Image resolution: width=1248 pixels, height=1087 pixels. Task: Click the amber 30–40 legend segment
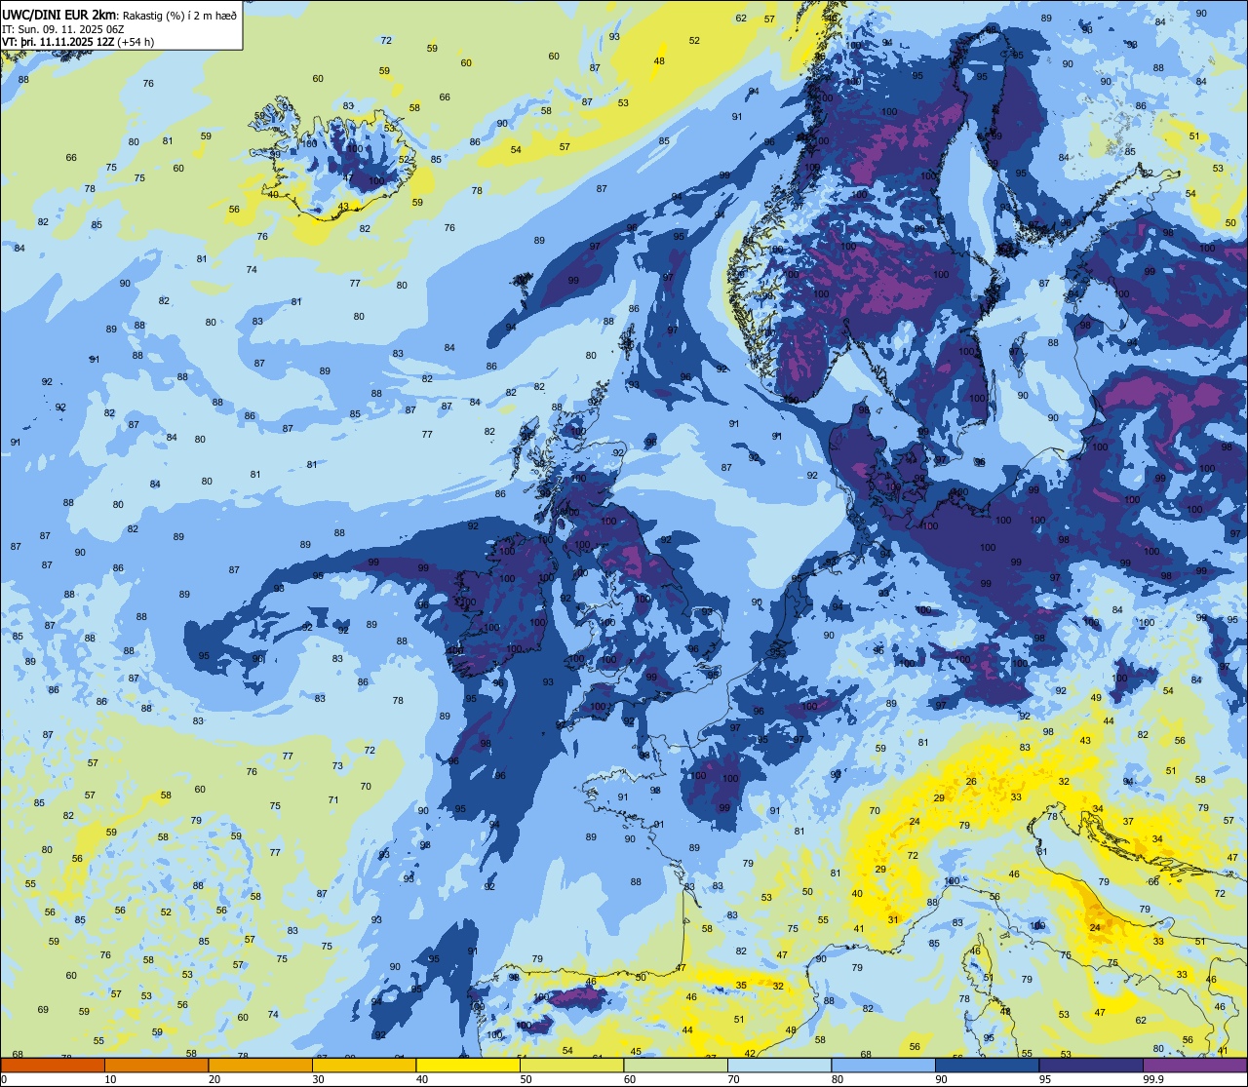point(364,1066)
